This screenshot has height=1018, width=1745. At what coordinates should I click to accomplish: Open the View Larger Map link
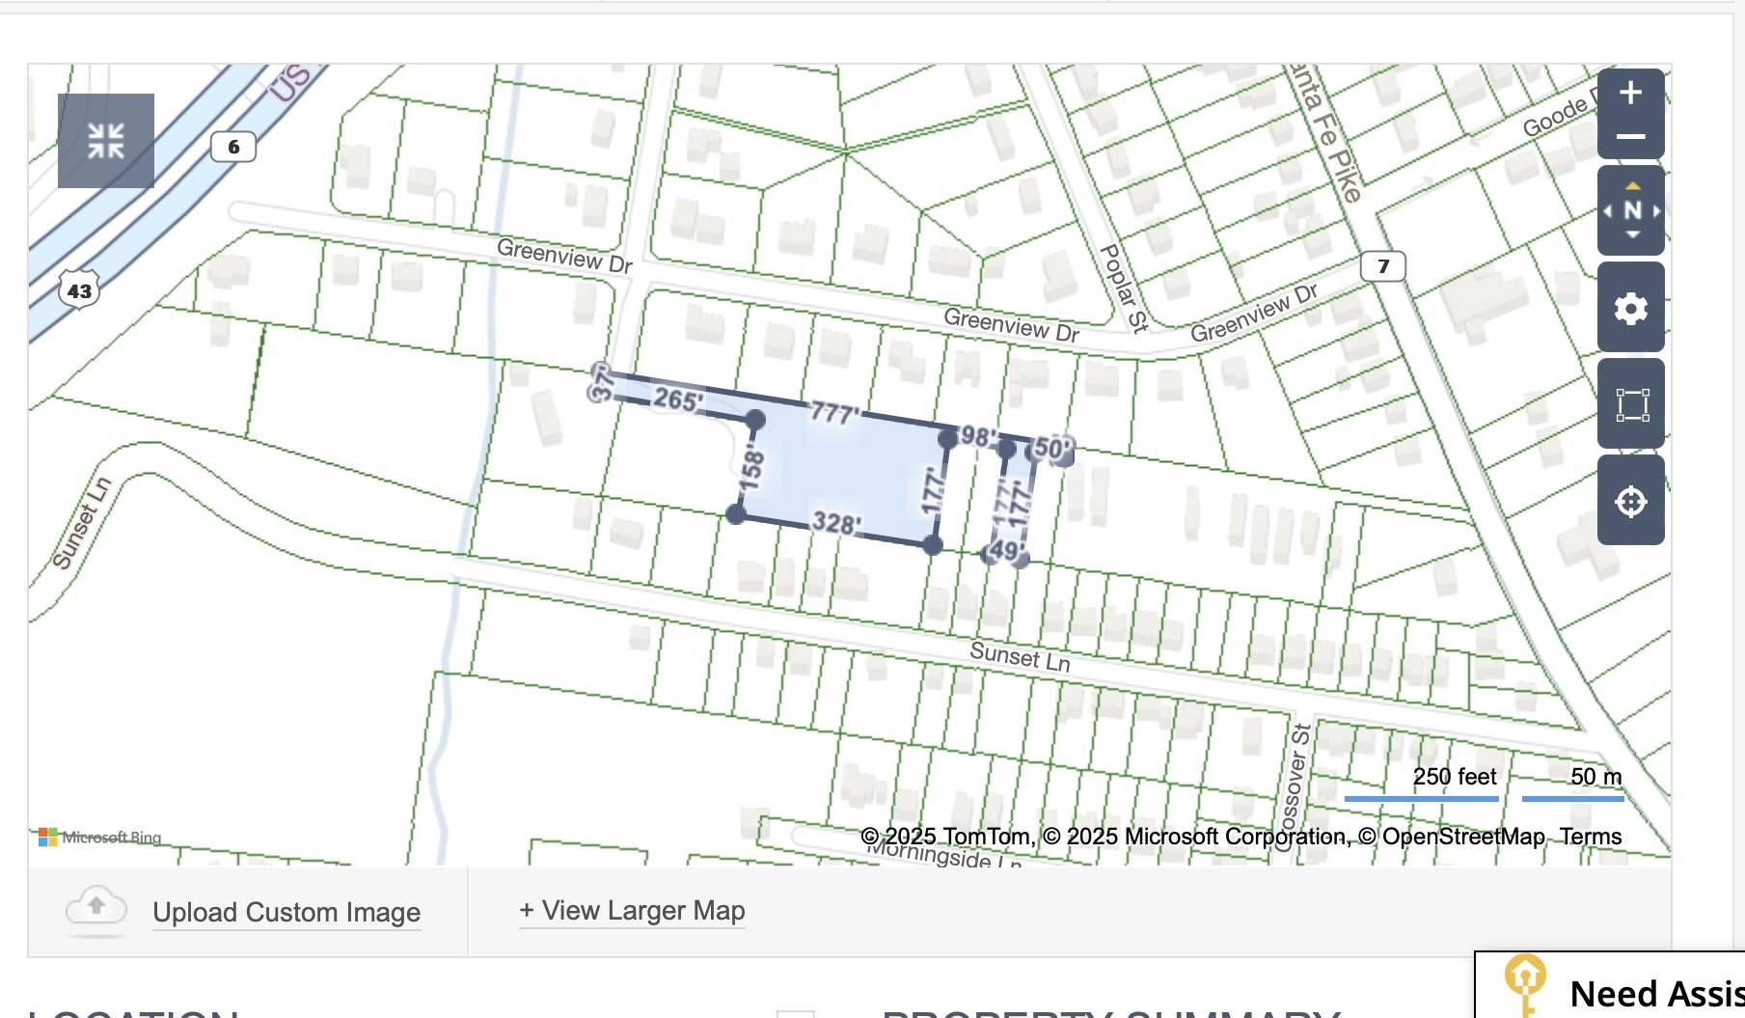point(632,911)
